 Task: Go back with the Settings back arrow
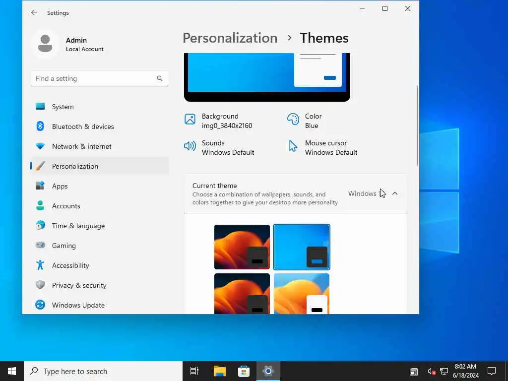(34, 12)
